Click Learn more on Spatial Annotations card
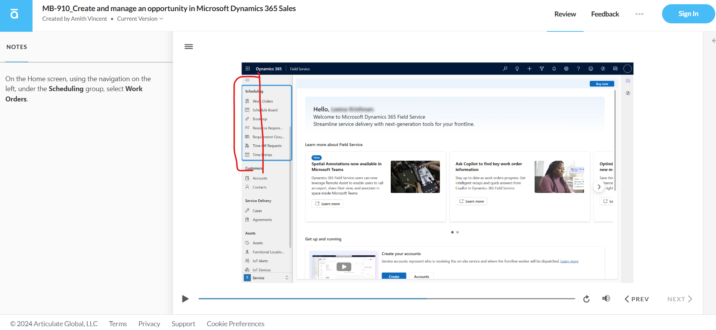The image size is (716, 330). [327, 204]
